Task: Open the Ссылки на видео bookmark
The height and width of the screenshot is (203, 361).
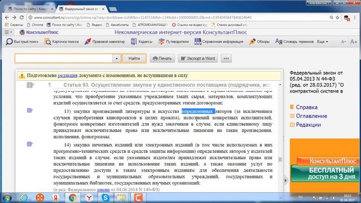Action: (190, 25)
